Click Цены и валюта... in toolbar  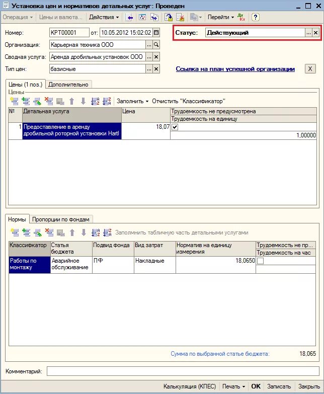click(x=60, y=17)
